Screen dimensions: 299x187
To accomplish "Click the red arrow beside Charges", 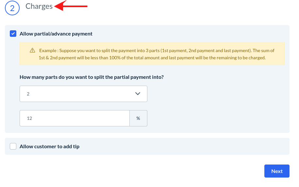I will (71, 6).
